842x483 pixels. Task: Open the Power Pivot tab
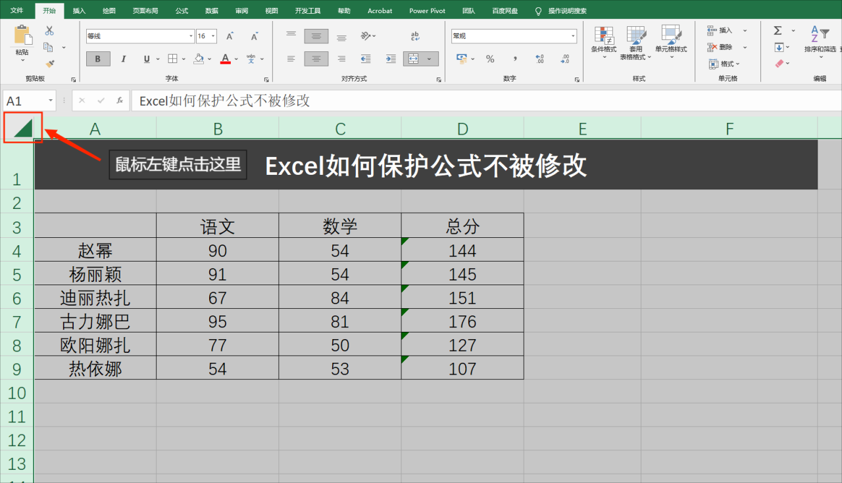pyautogui.click(x=428, y=11)
